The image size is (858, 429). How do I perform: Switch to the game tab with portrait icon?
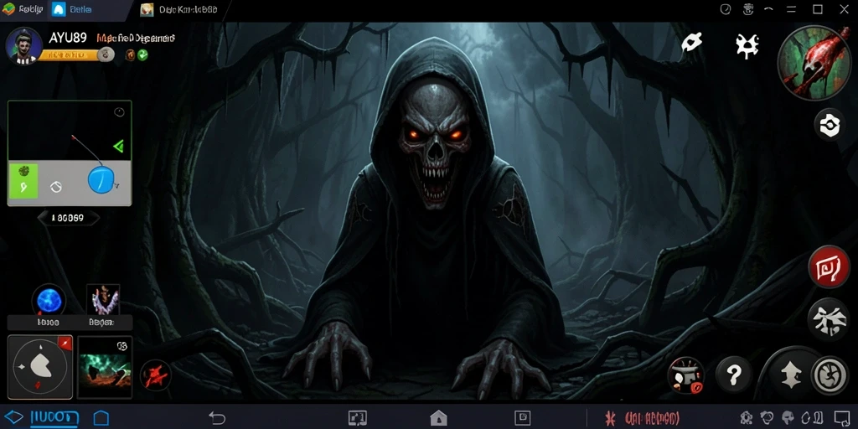(x=146, y=9)
